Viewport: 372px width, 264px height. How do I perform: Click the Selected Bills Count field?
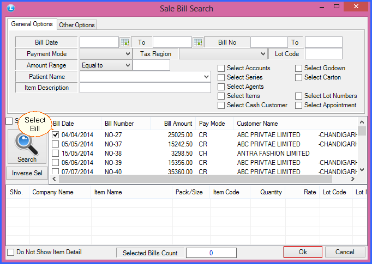(x=211, y=253)
